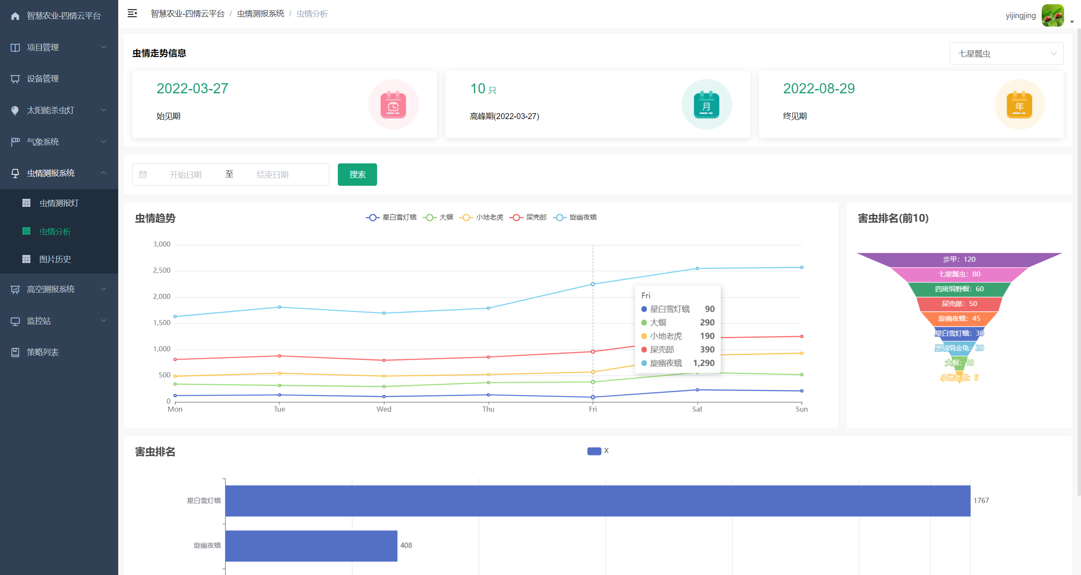Viewport: 1081px width, 575px height.
Task: Open 设备管理 menu item
Action: 59,79
